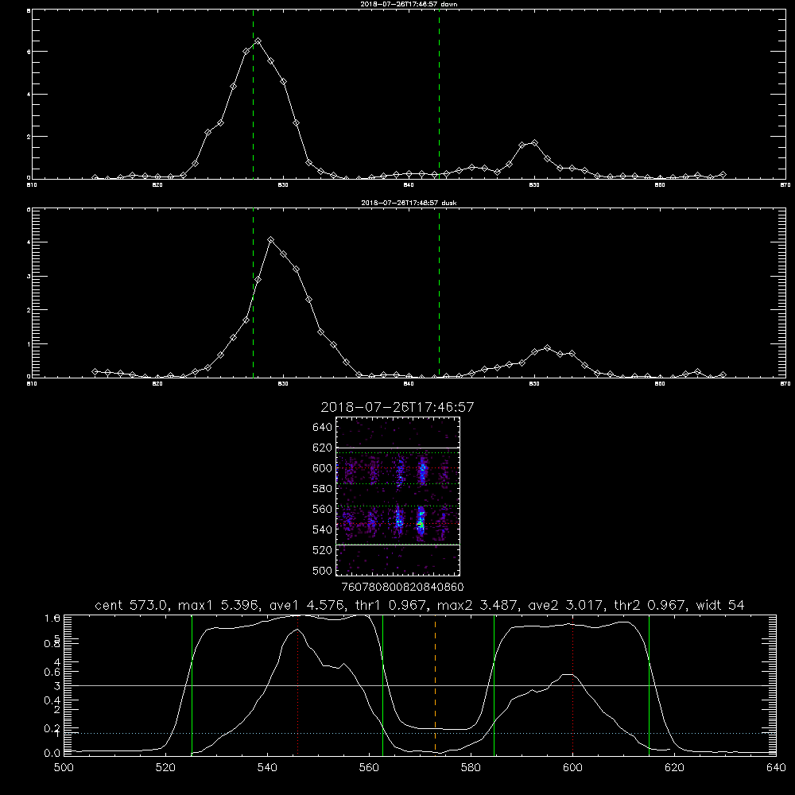Click the y-axis label 640 beside spectral image

tap(323, 428)
